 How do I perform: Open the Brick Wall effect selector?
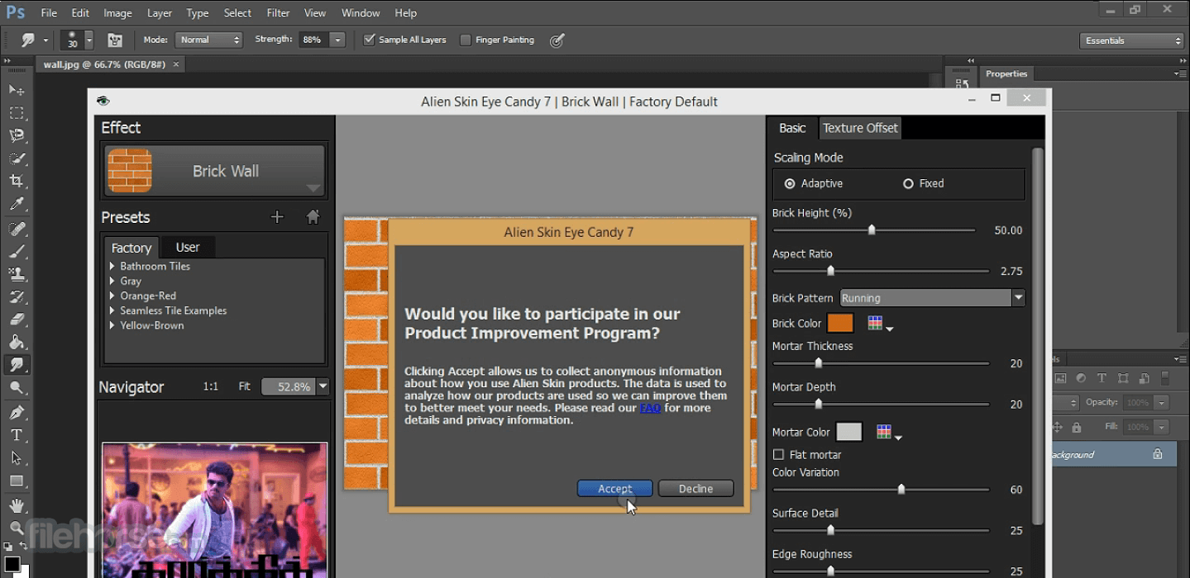click(214, 171)
